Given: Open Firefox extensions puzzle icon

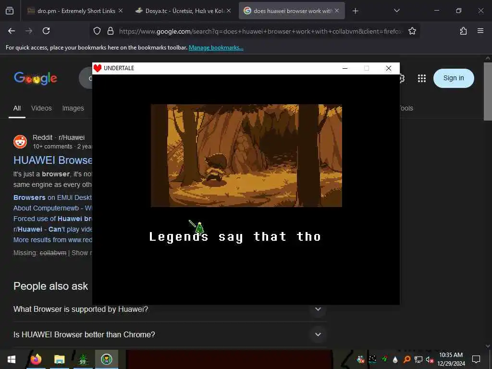Looking at the screenshot, I should (x=463, y=31).
